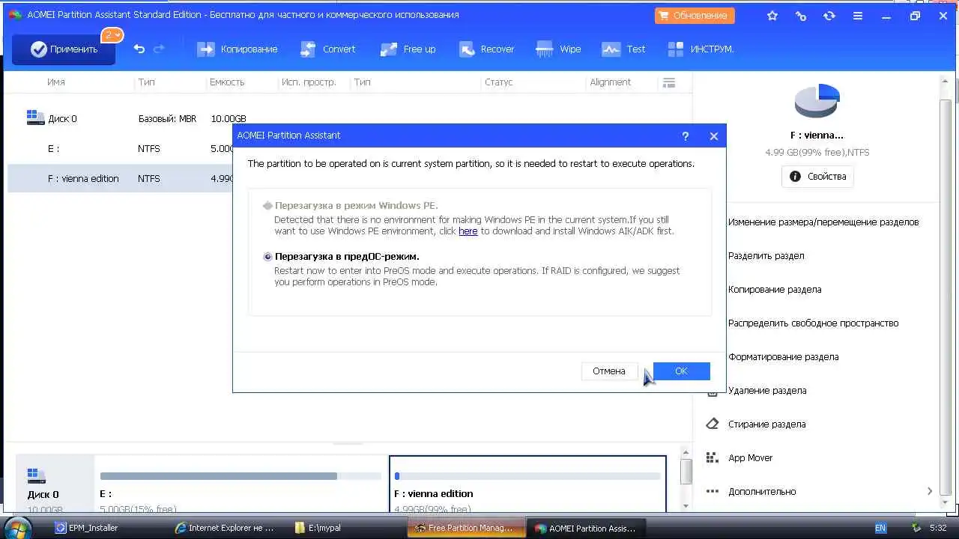Click the dialog help question mark
Screen dimensions: 959x539
(685, 135)
